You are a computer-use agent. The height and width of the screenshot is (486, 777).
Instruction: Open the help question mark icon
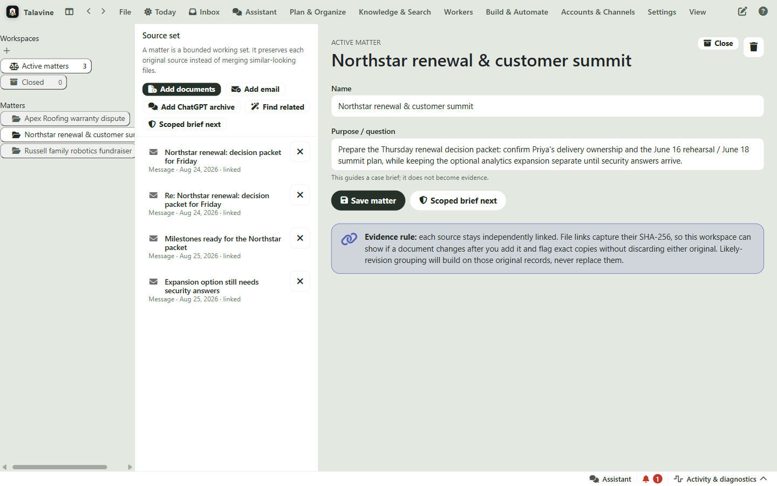coord(763,11)
